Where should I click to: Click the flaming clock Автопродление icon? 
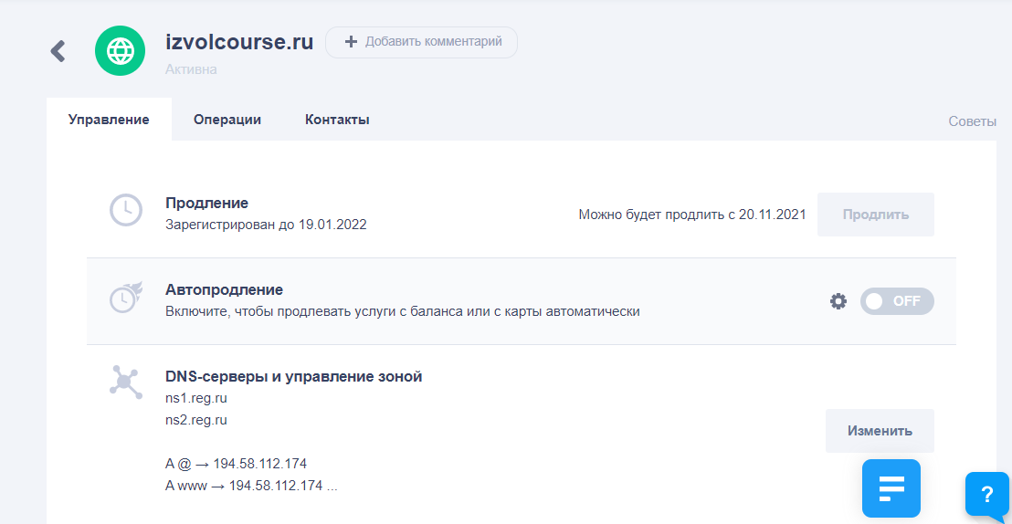click(125, 297)
